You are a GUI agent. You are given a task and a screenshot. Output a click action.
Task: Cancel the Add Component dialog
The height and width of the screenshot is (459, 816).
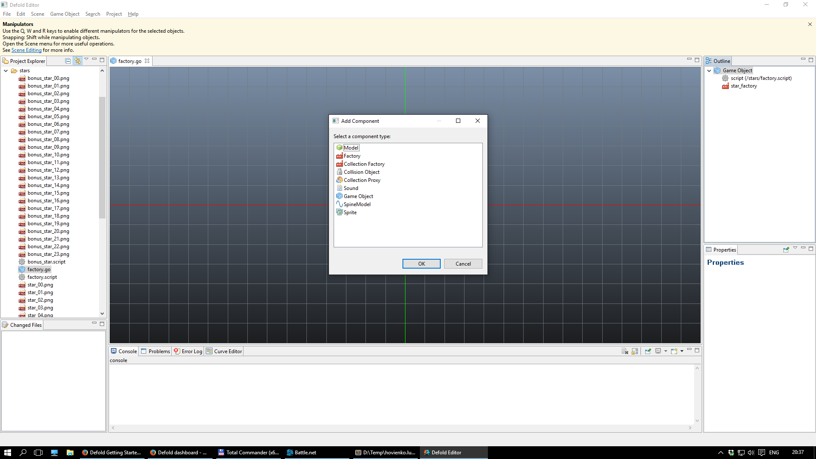[x=463, y=264]
